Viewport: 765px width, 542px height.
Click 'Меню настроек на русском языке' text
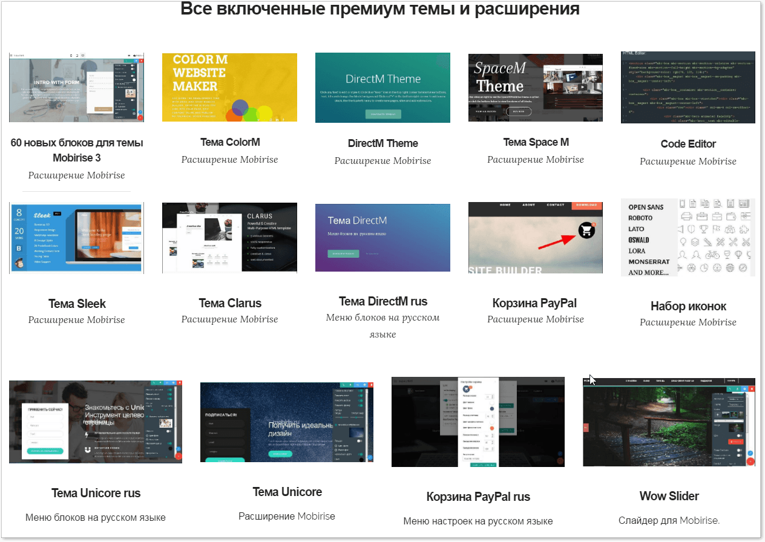click(478, 521)
